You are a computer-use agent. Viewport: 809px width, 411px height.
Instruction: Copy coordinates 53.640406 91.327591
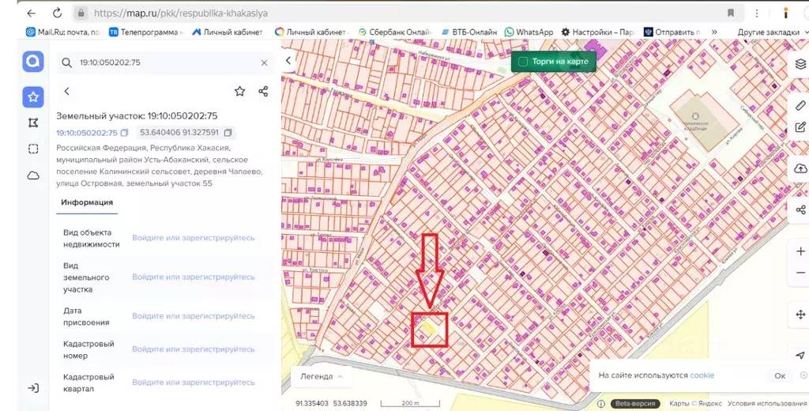228,133
